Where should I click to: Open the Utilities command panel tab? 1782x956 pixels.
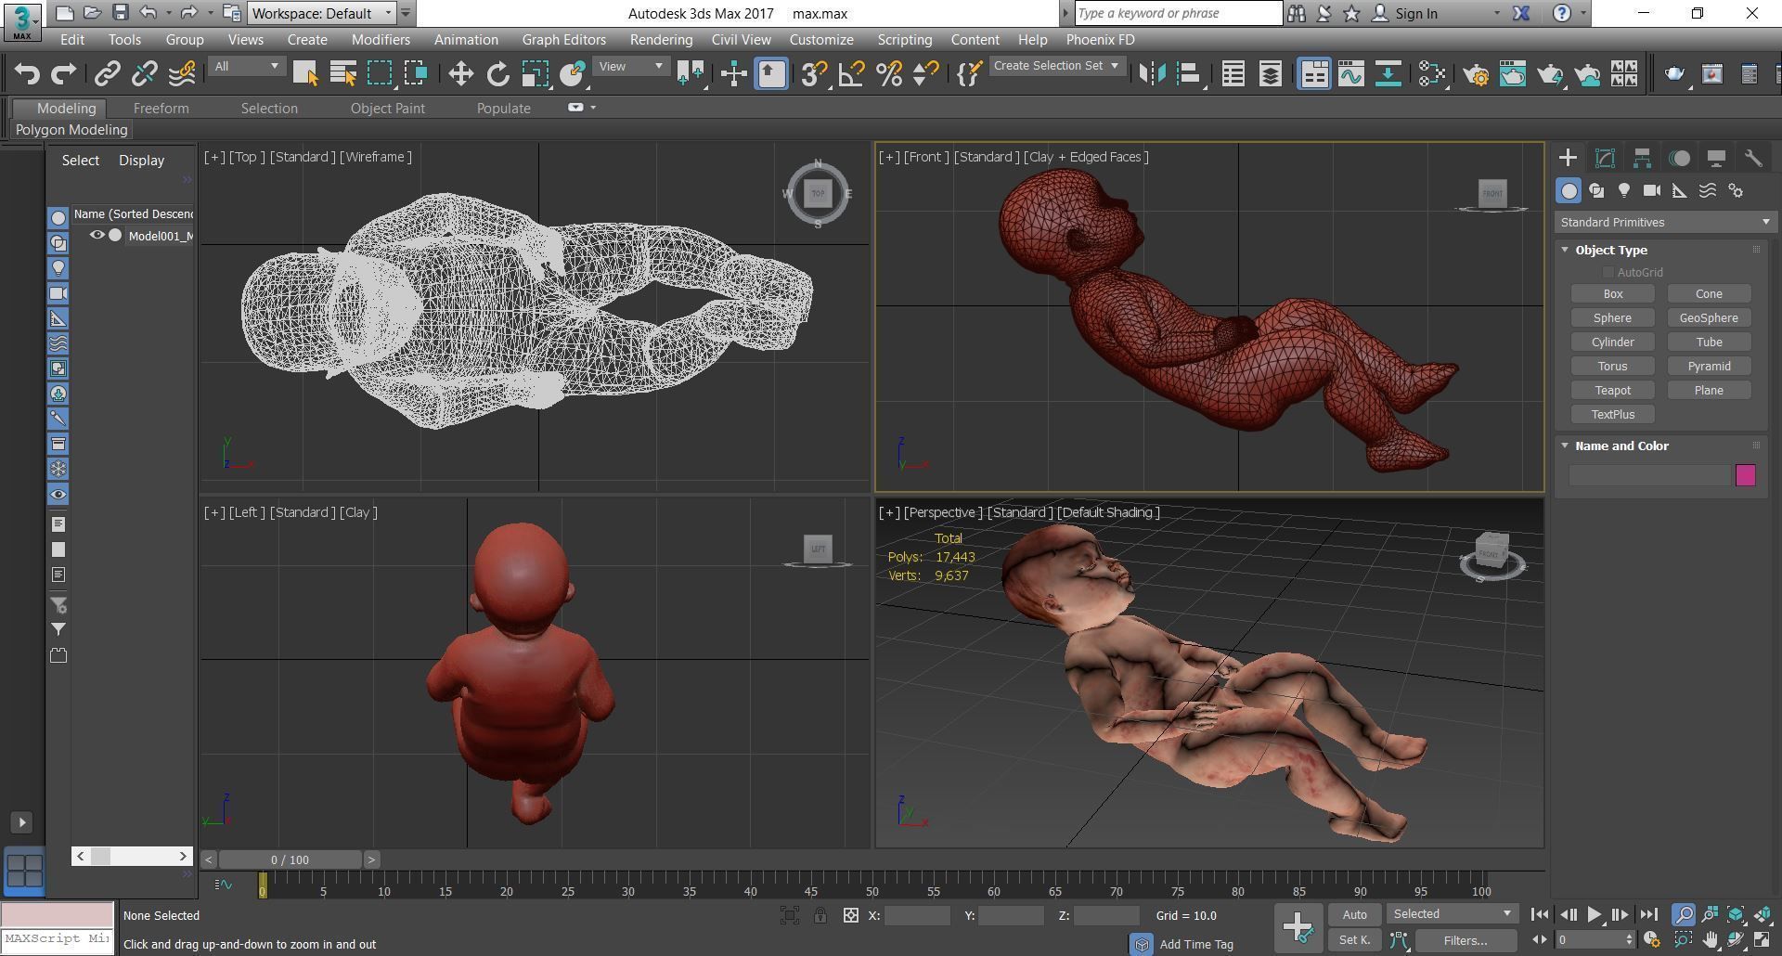[x=1753, y=158]
